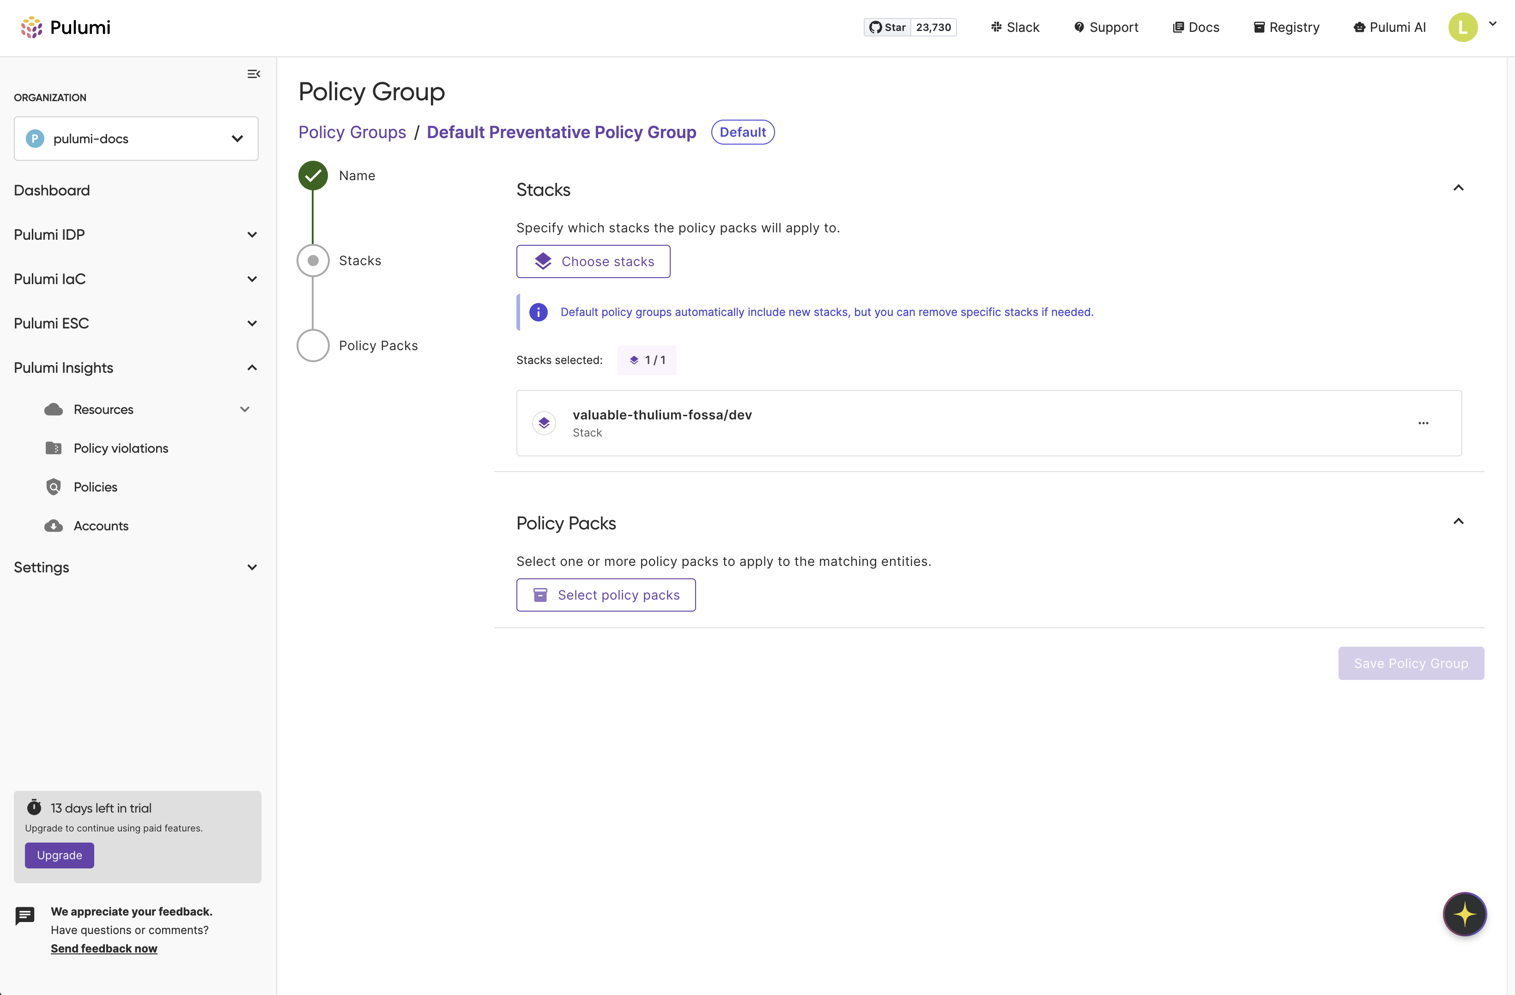
Task: Click the Pulumi logo in the header
Action: click(66, 27)
